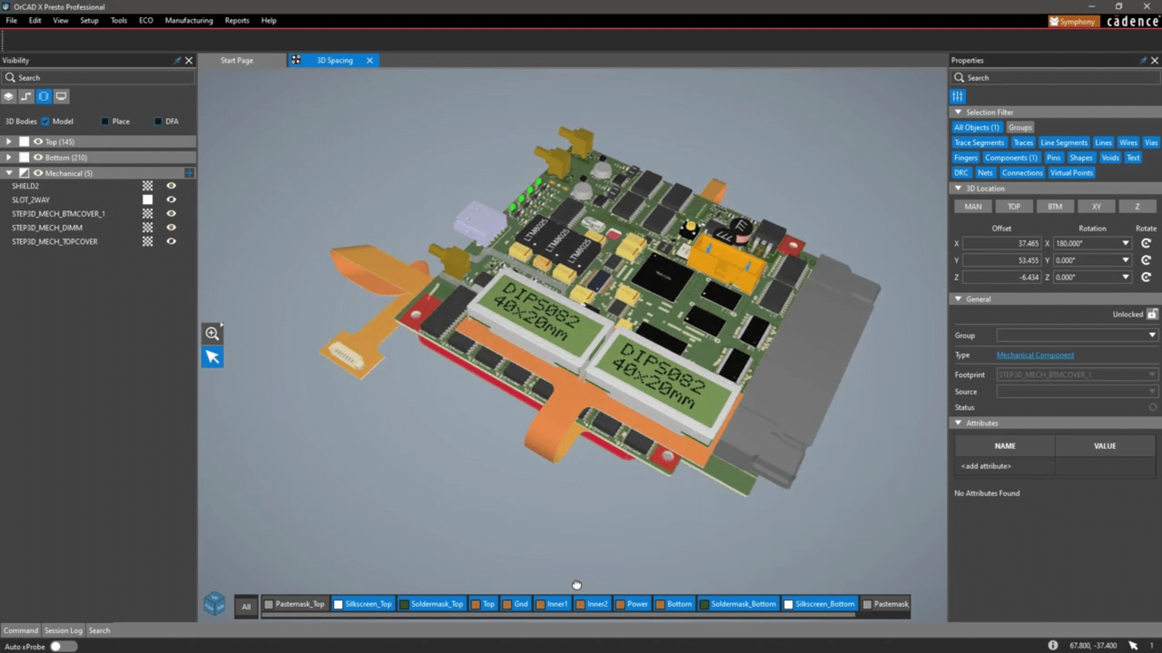The image size is (1162, 653).
Task: Pin the Visibility panel
Action: point(177,60)
